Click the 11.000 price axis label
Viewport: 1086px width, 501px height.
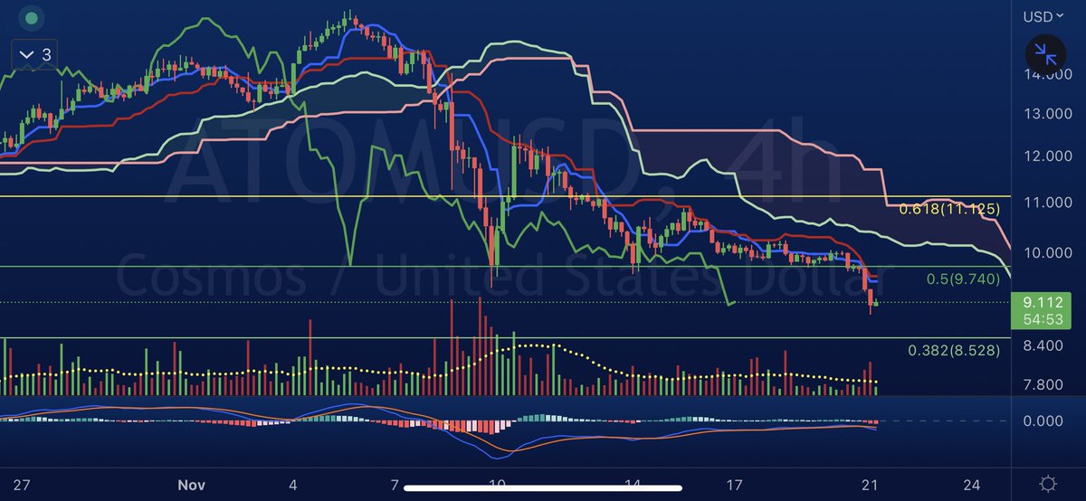pyautogui.click(x=1048, y=203)
